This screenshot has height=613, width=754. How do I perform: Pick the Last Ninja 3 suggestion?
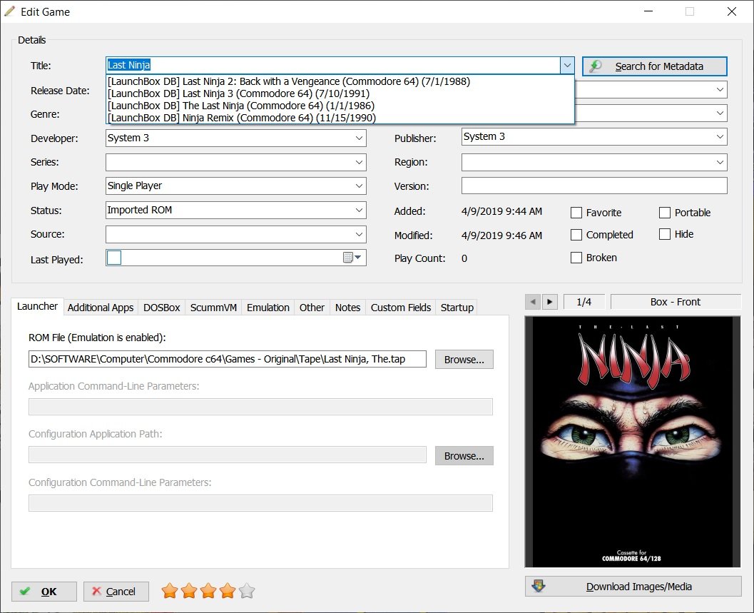point(340,93)
